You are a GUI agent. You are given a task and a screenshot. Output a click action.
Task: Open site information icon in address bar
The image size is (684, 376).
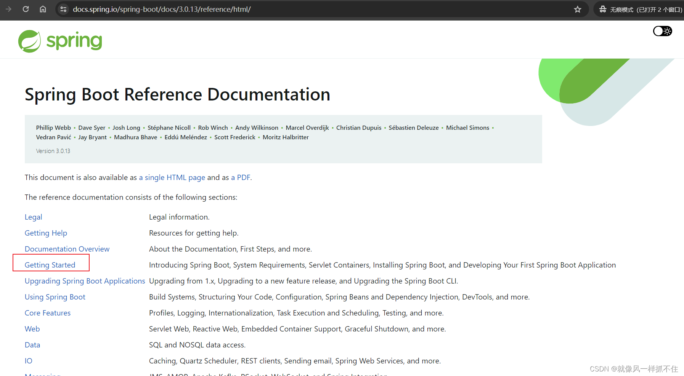tap(64, 9)
